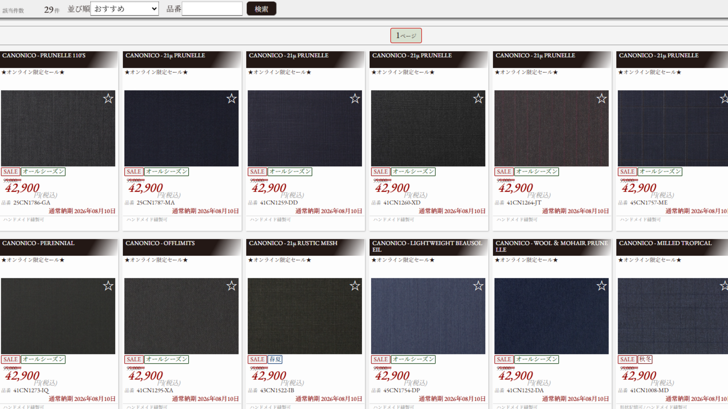Open fabric swatch image for 25CN1786-GA

(x=58, y=128)
